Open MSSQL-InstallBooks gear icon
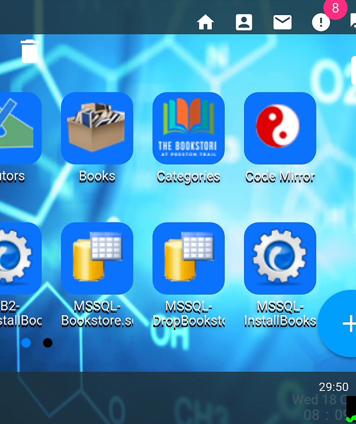The width and height of the screenshot is (356, 424). [280, 258]
